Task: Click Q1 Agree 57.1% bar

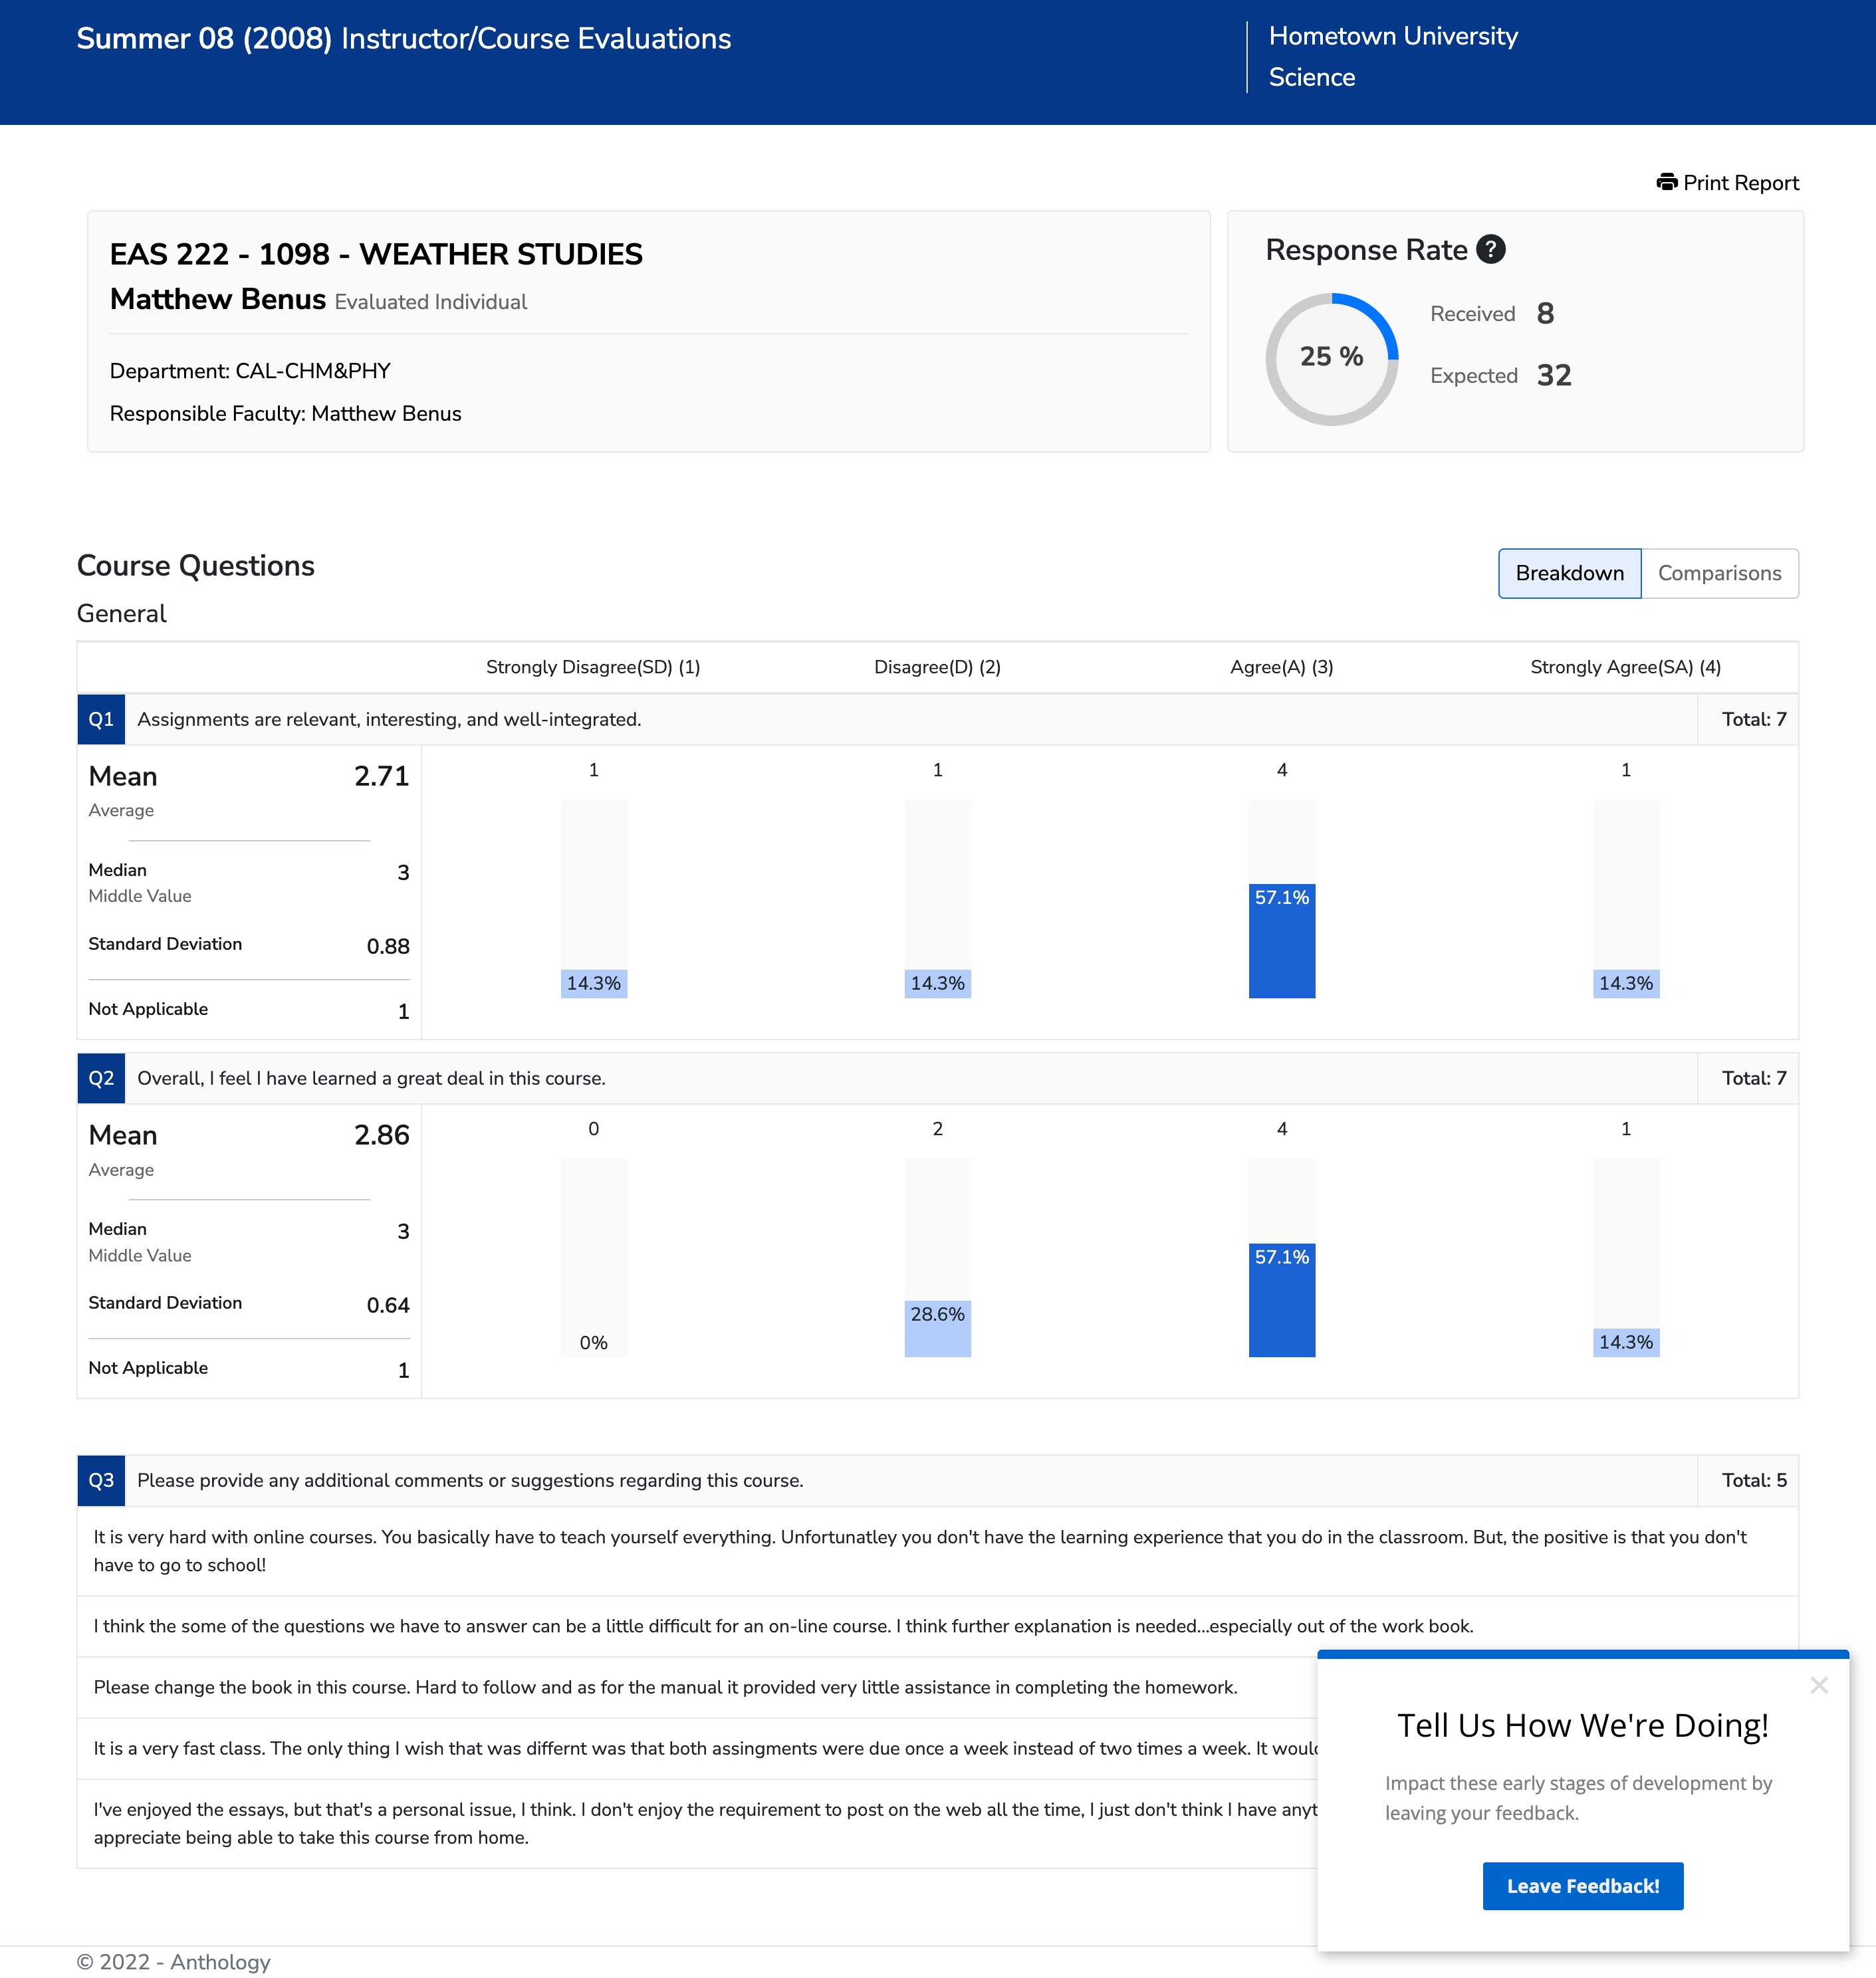Action: [1281, 940]
